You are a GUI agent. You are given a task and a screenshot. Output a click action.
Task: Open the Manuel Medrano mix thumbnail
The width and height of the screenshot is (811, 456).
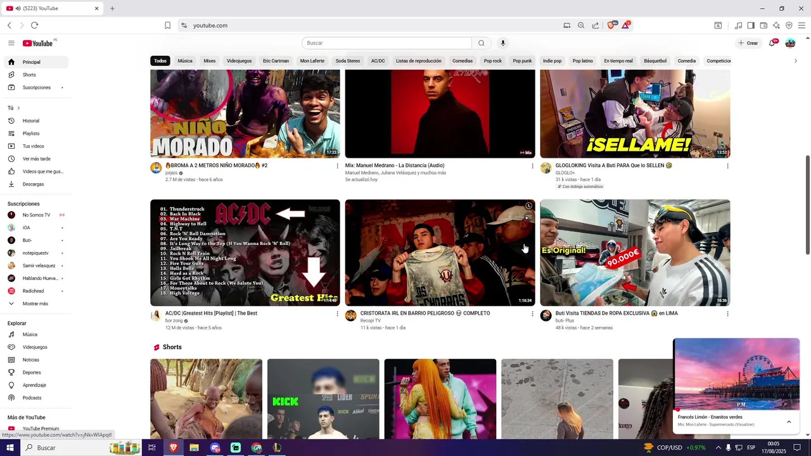click(440, 114)
